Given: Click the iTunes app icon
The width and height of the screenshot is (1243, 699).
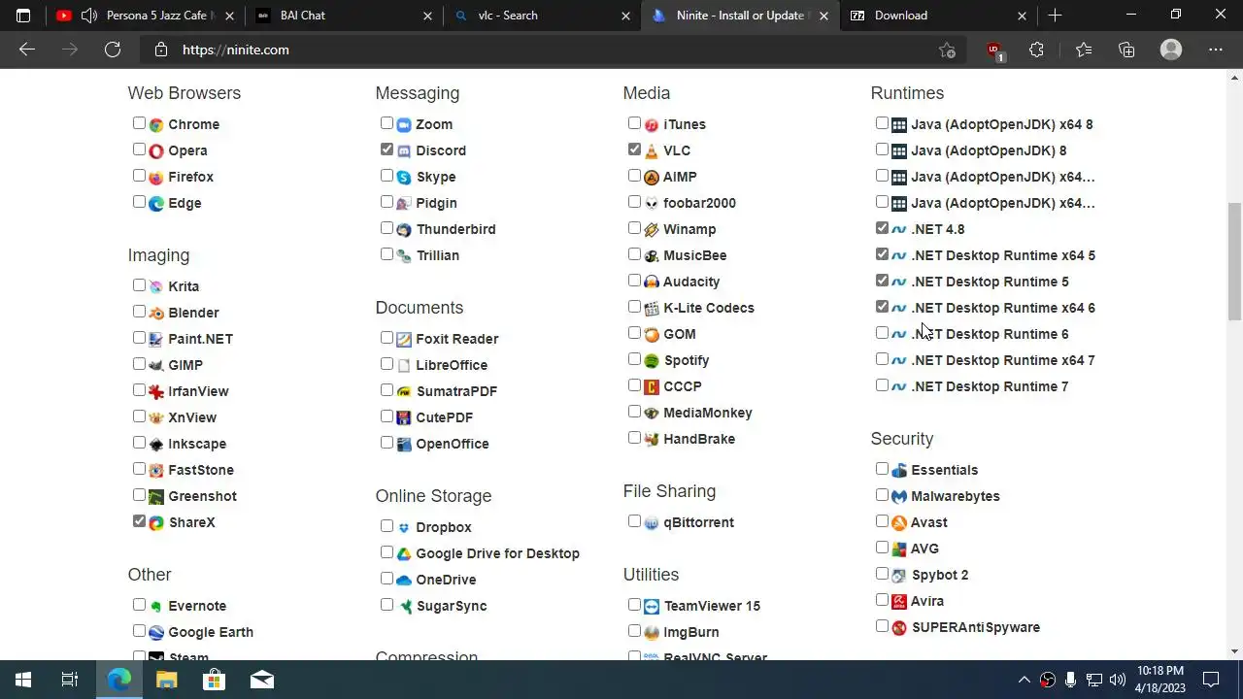Looking at the screenshot, I should point(651,124).
